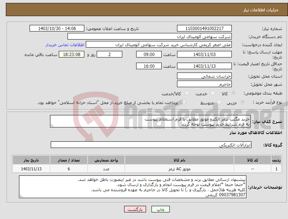Click the quantity cell 6
The image size is (288, 219).
pos(69,169)
